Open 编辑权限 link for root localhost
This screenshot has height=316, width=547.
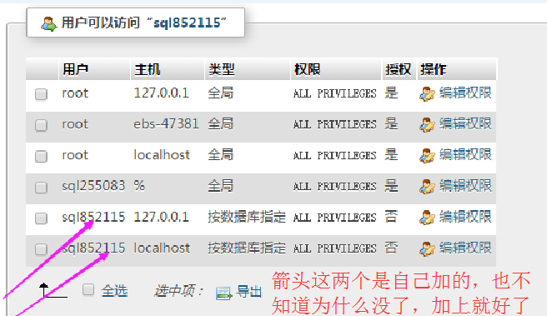pos(465,154)
